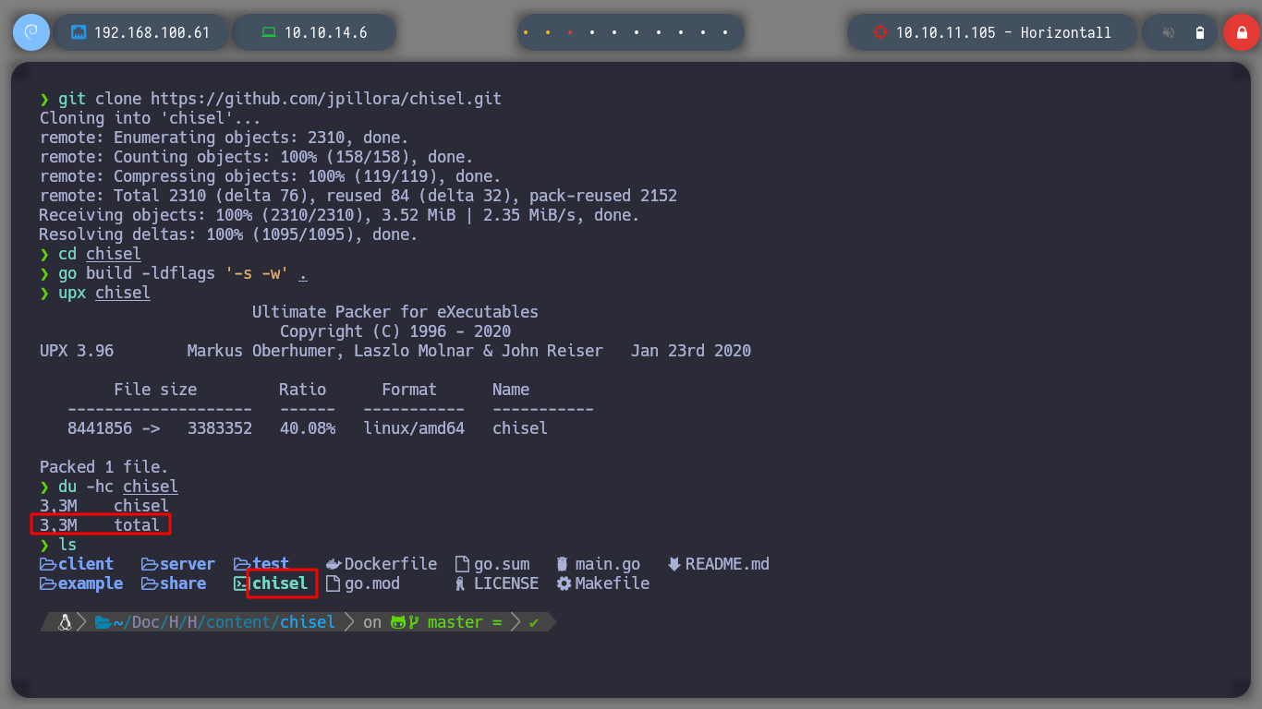Click the gear icon beside Makefile

pos(564,583)
